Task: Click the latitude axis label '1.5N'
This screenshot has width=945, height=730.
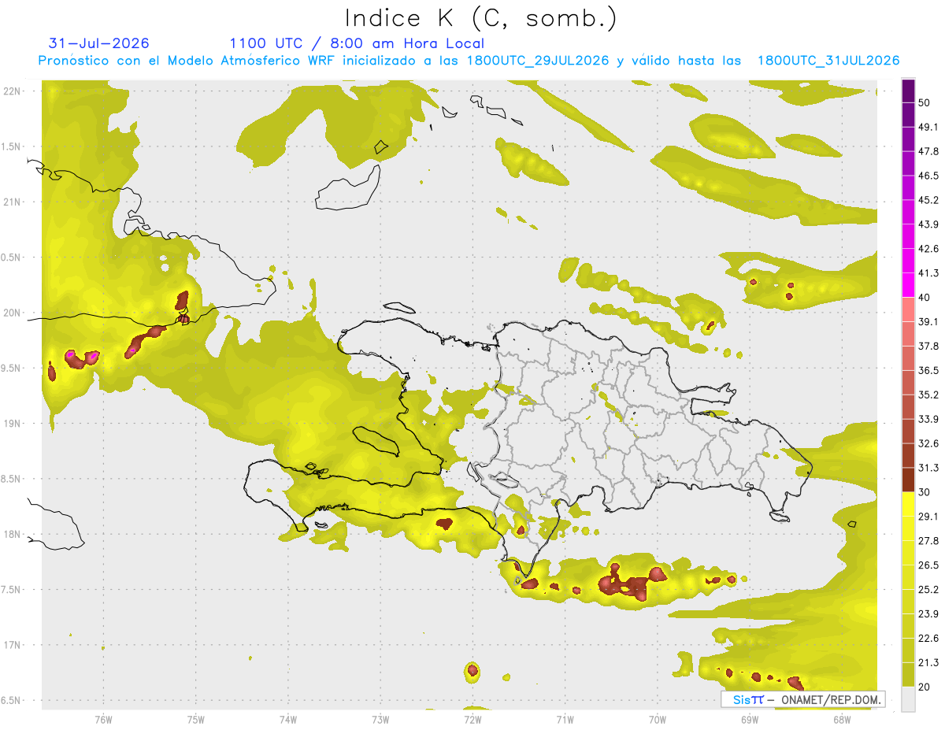Action: click(11, 146)
